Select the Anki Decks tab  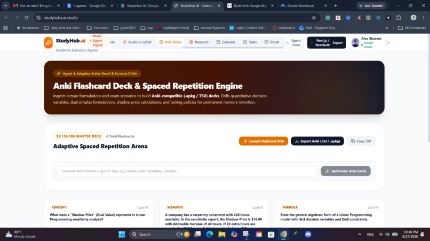point(170,42)
